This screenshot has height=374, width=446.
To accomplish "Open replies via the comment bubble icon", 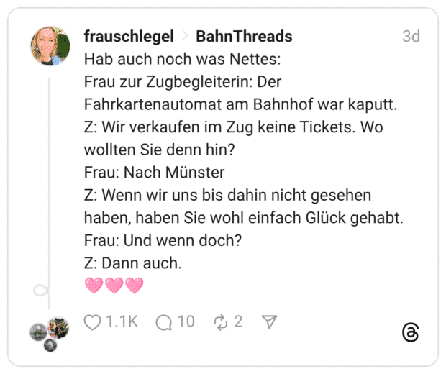I will (x=165, y=321).
